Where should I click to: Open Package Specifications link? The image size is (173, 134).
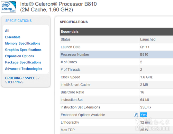23,62
